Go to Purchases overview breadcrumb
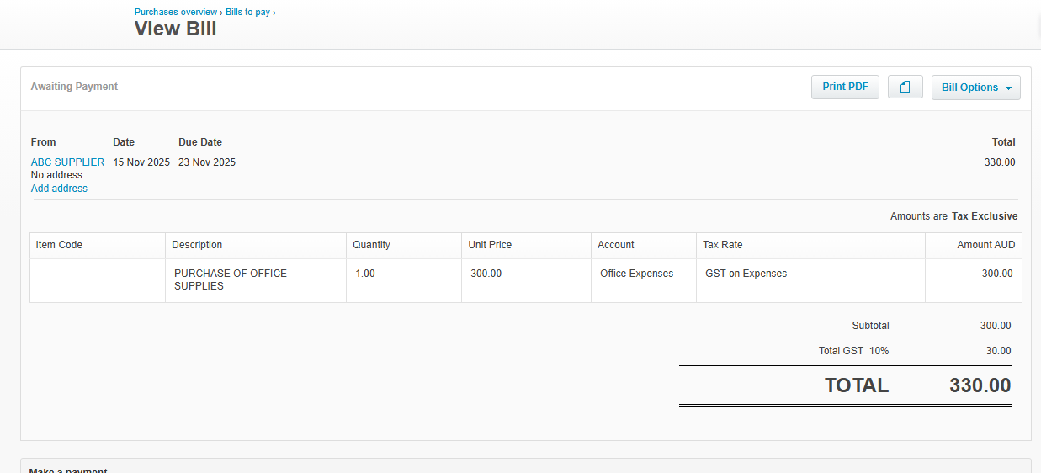Viewport: 1041px width, 473px height. [x=176, y=13]
